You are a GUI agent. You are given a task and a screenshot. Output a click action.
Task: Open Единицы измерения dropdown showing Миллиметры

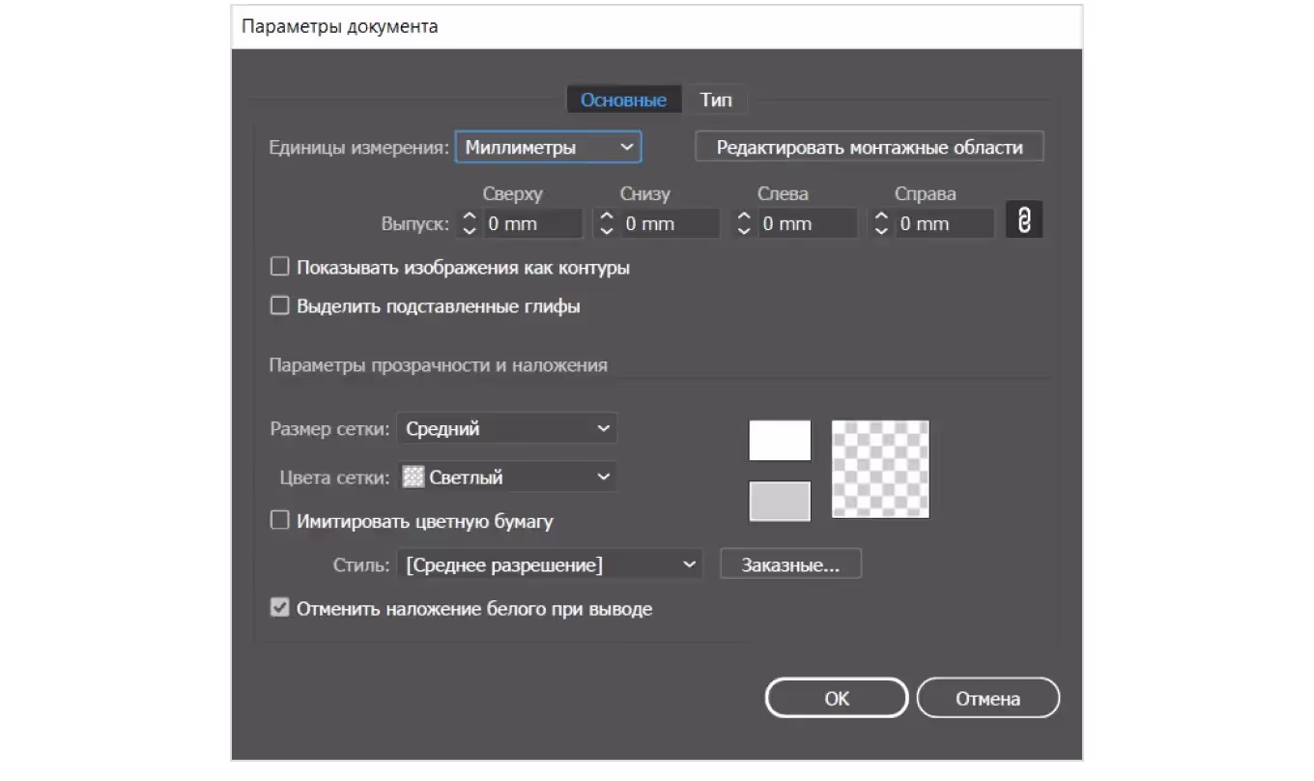(549, 147)
